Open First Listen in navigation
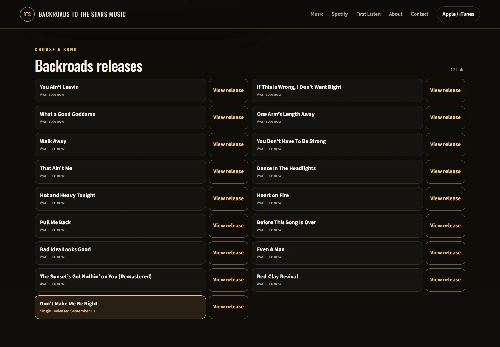 click(x=368, y=14)
